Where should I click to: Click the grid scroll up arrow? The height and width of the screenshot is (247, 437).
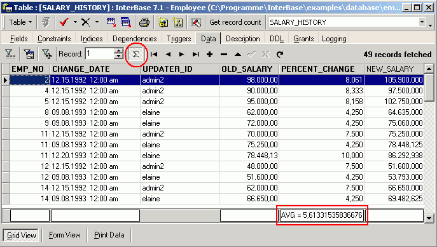click(x=429, y=69)
